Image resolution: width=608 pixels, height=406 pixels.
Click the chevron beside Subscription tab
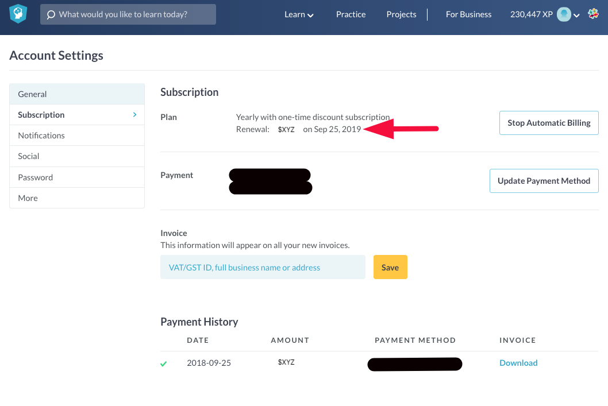[x=135, y=115]
